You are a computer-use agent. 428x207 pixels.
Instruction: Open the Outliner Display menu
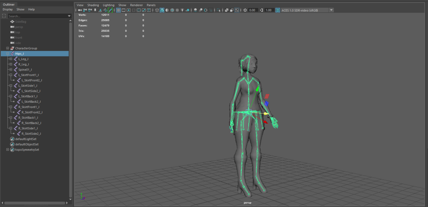8,9
